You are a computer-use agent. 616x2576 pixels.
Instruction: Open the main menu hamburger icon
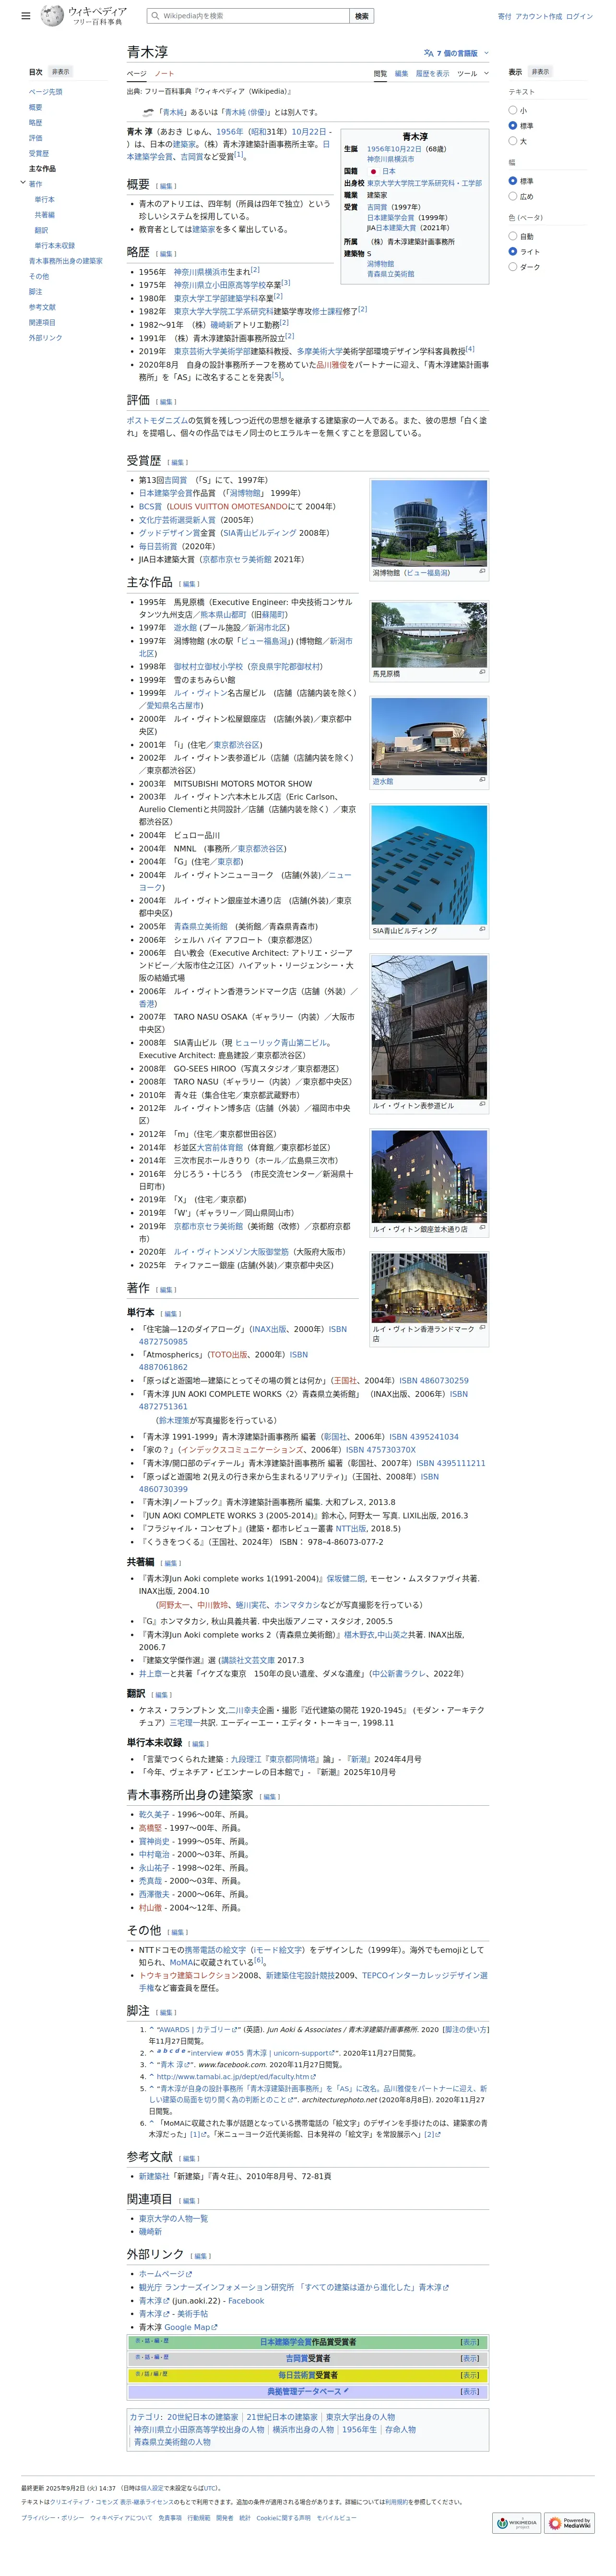click(25, 16)
